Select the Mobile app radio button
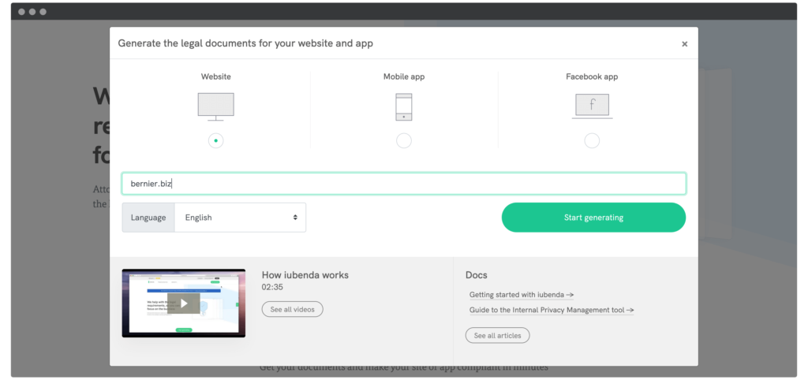The image size is (808, 380). click(x=403, y=140)
